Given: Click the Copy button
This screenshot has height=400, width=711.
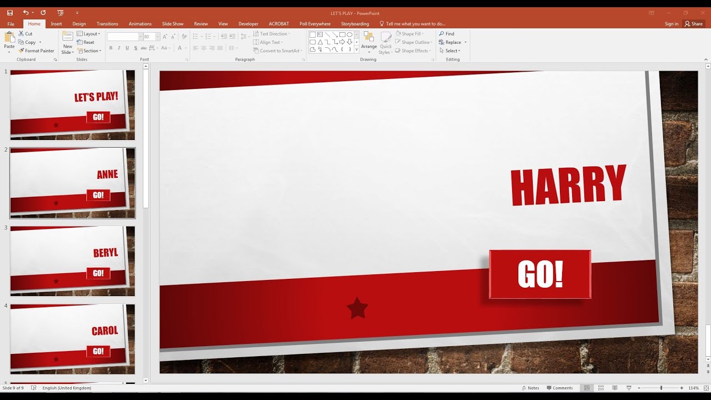Looking at the screenshot, I should coord(28,42).
